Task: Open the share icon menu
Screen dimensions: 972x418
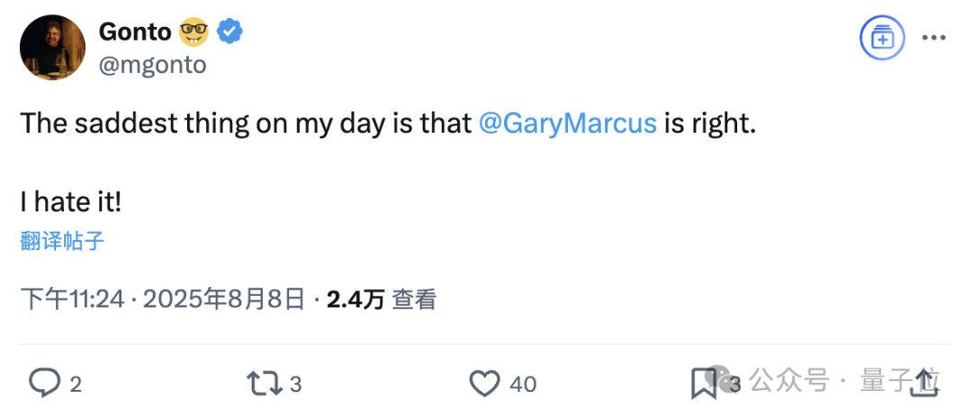Action: pyautogui.click(x=923, y=384)
